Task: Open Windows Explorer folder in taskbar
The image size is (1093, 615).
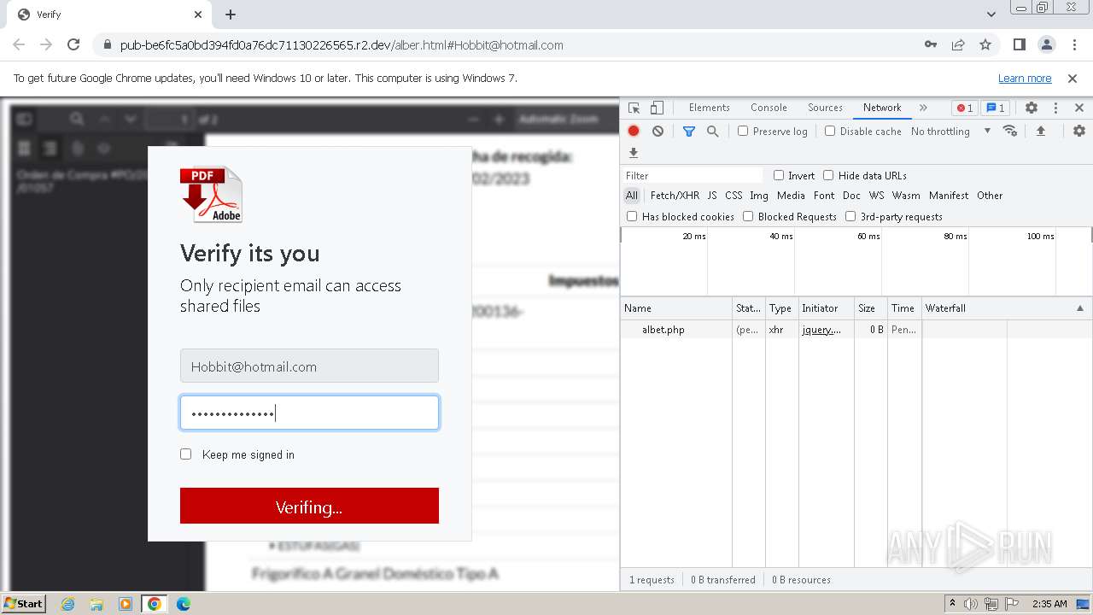Action: point(96,604)
